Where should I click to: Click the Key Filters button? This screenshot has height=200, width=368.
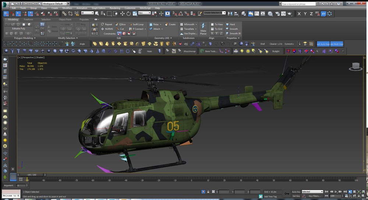point(316,196)
